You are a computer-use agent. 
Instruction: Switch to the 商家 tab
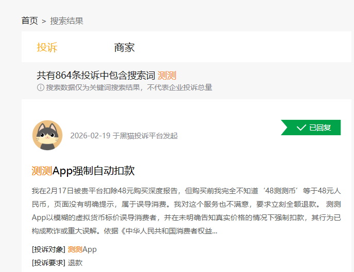click(x=124, y=48)
